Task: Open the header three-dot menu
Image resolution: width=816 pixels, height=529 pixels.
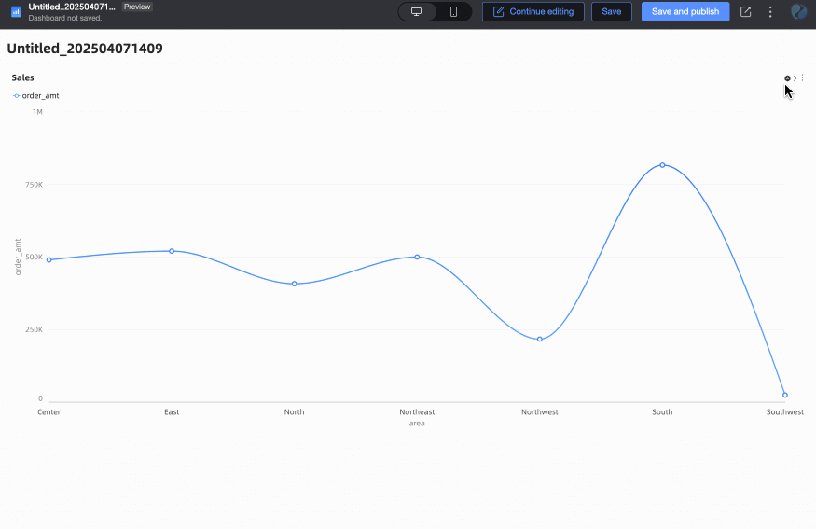Action: pos(770,11)
